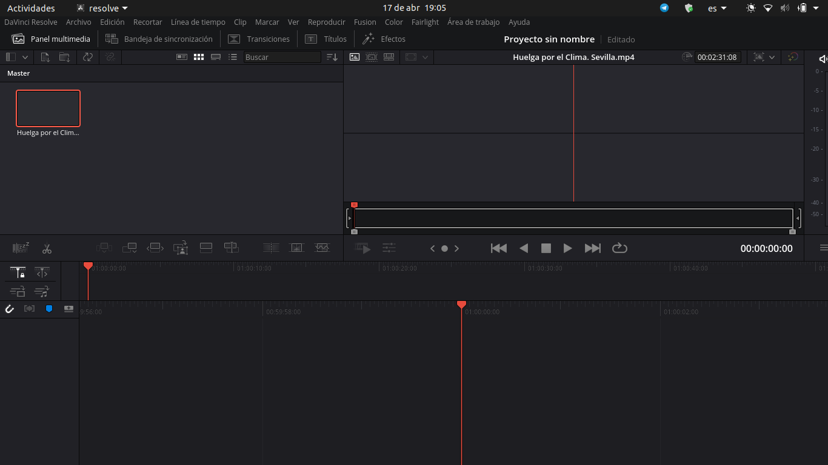This screenshot has height=465, width=828.
Task: Click the shield tray icon
Action: [x=689, y=8]
